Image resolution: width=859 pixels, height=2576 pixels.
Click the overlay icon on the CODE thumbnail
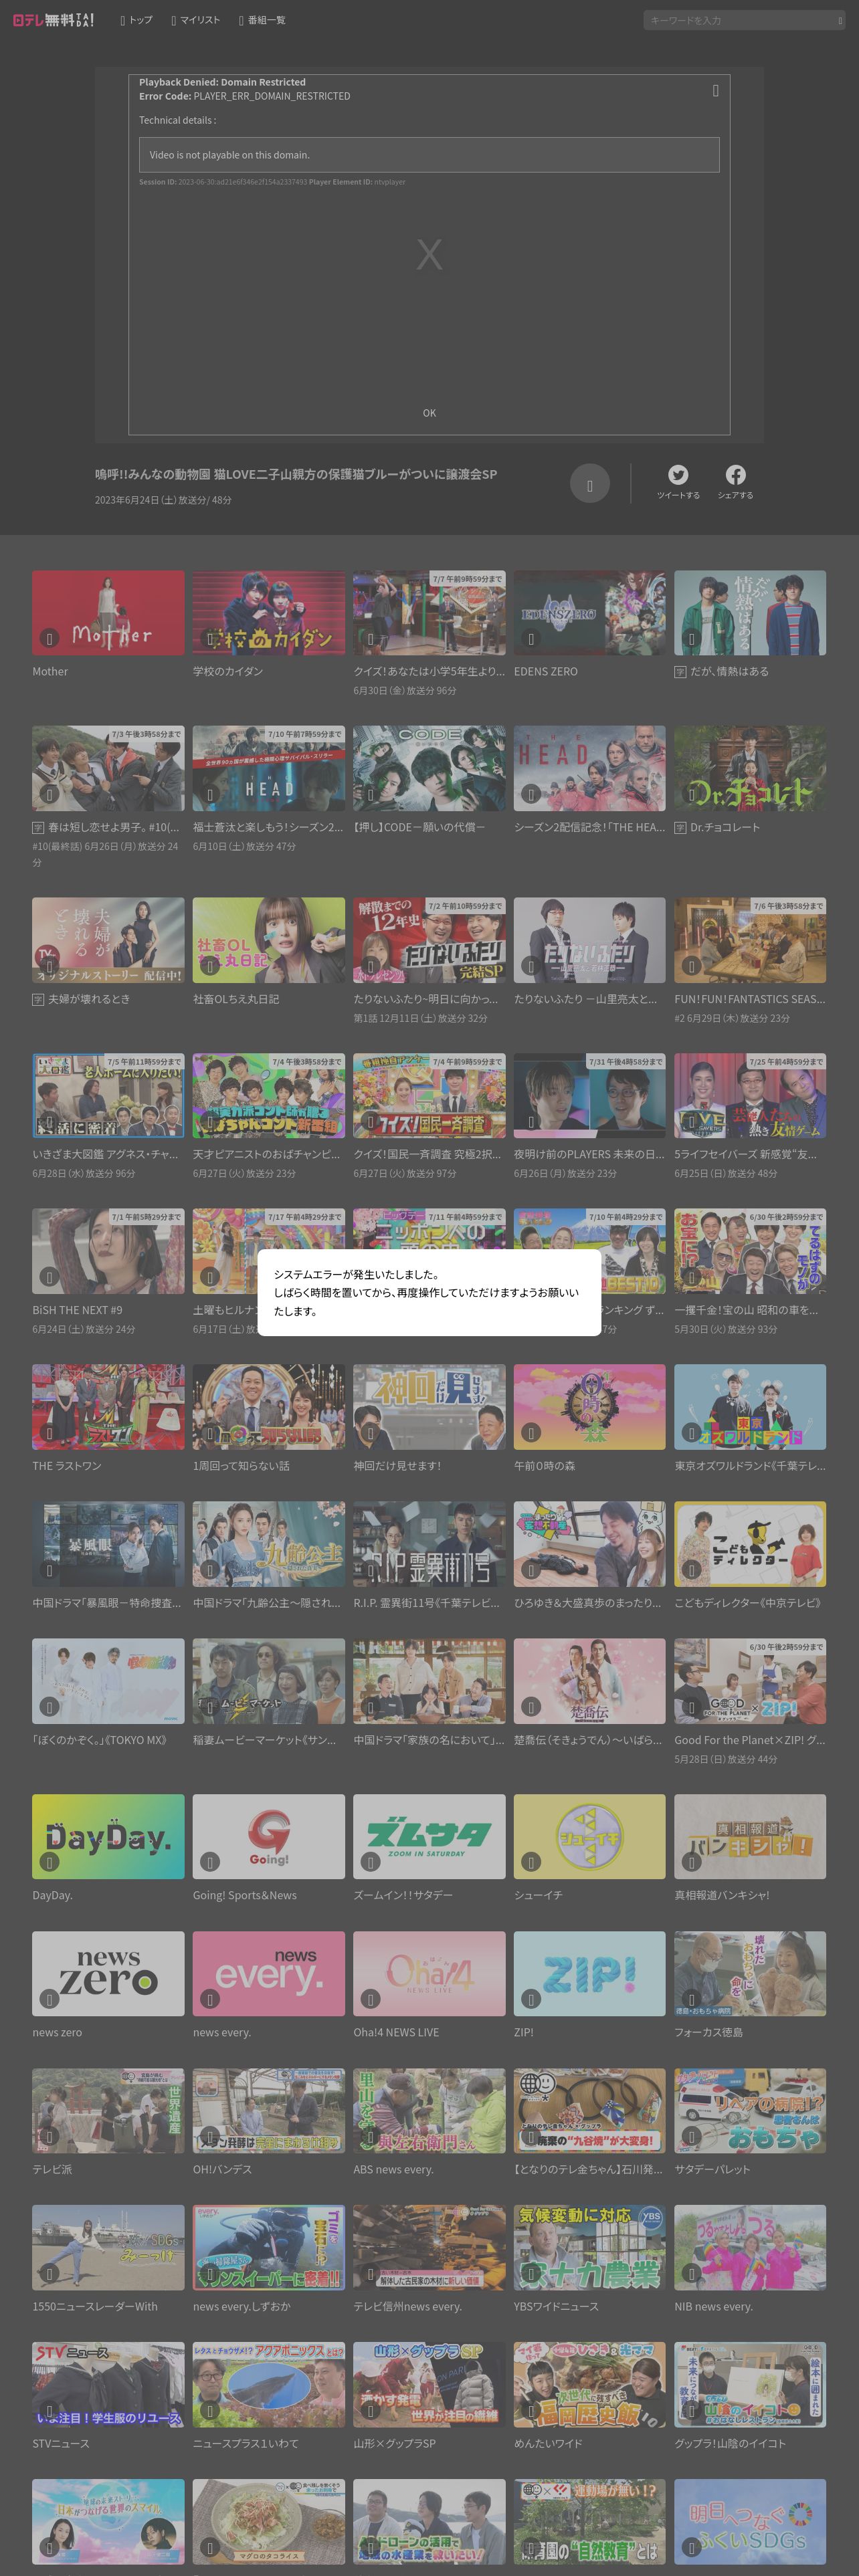(370, 794)
